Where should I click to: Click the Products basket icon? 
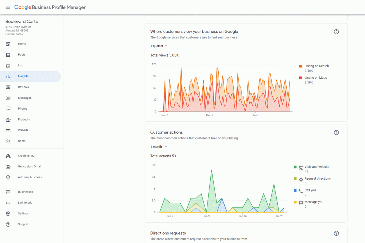8,120
